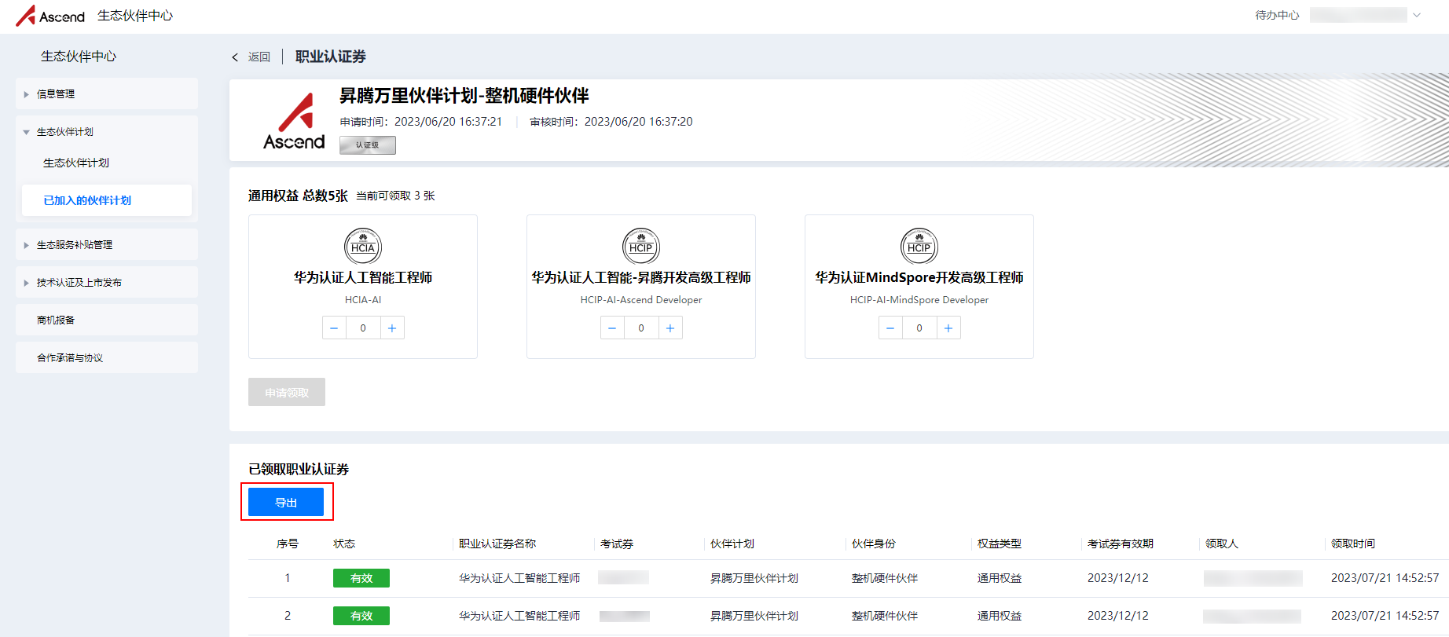1449x637 pixels.
Task: Open 商机报备 sidebar item
Action: click(x=107, y=320)
